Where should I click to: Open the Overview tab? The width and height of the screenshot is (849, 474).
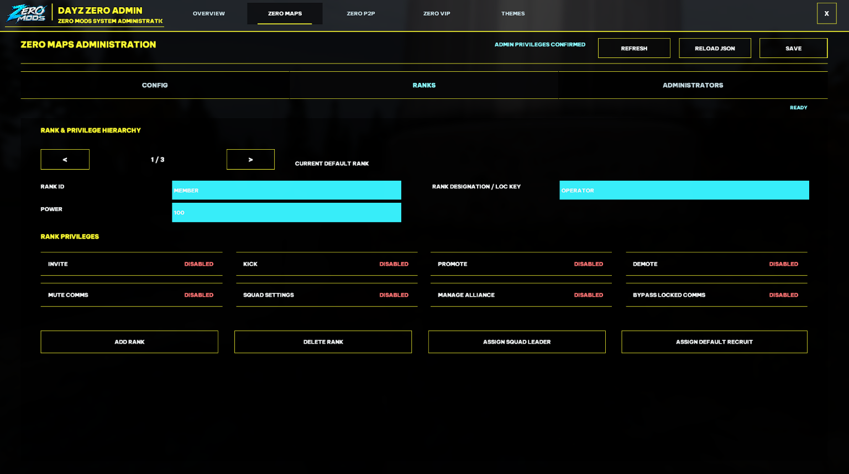209,14
